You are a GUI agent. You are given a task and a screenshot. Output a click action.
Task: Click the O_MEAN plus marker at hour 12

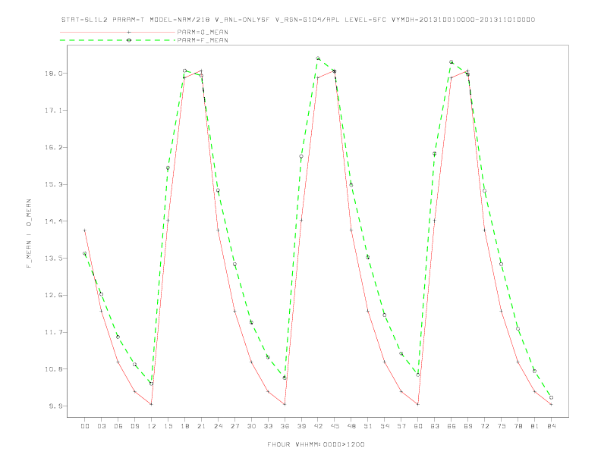[x=152, y=404]
